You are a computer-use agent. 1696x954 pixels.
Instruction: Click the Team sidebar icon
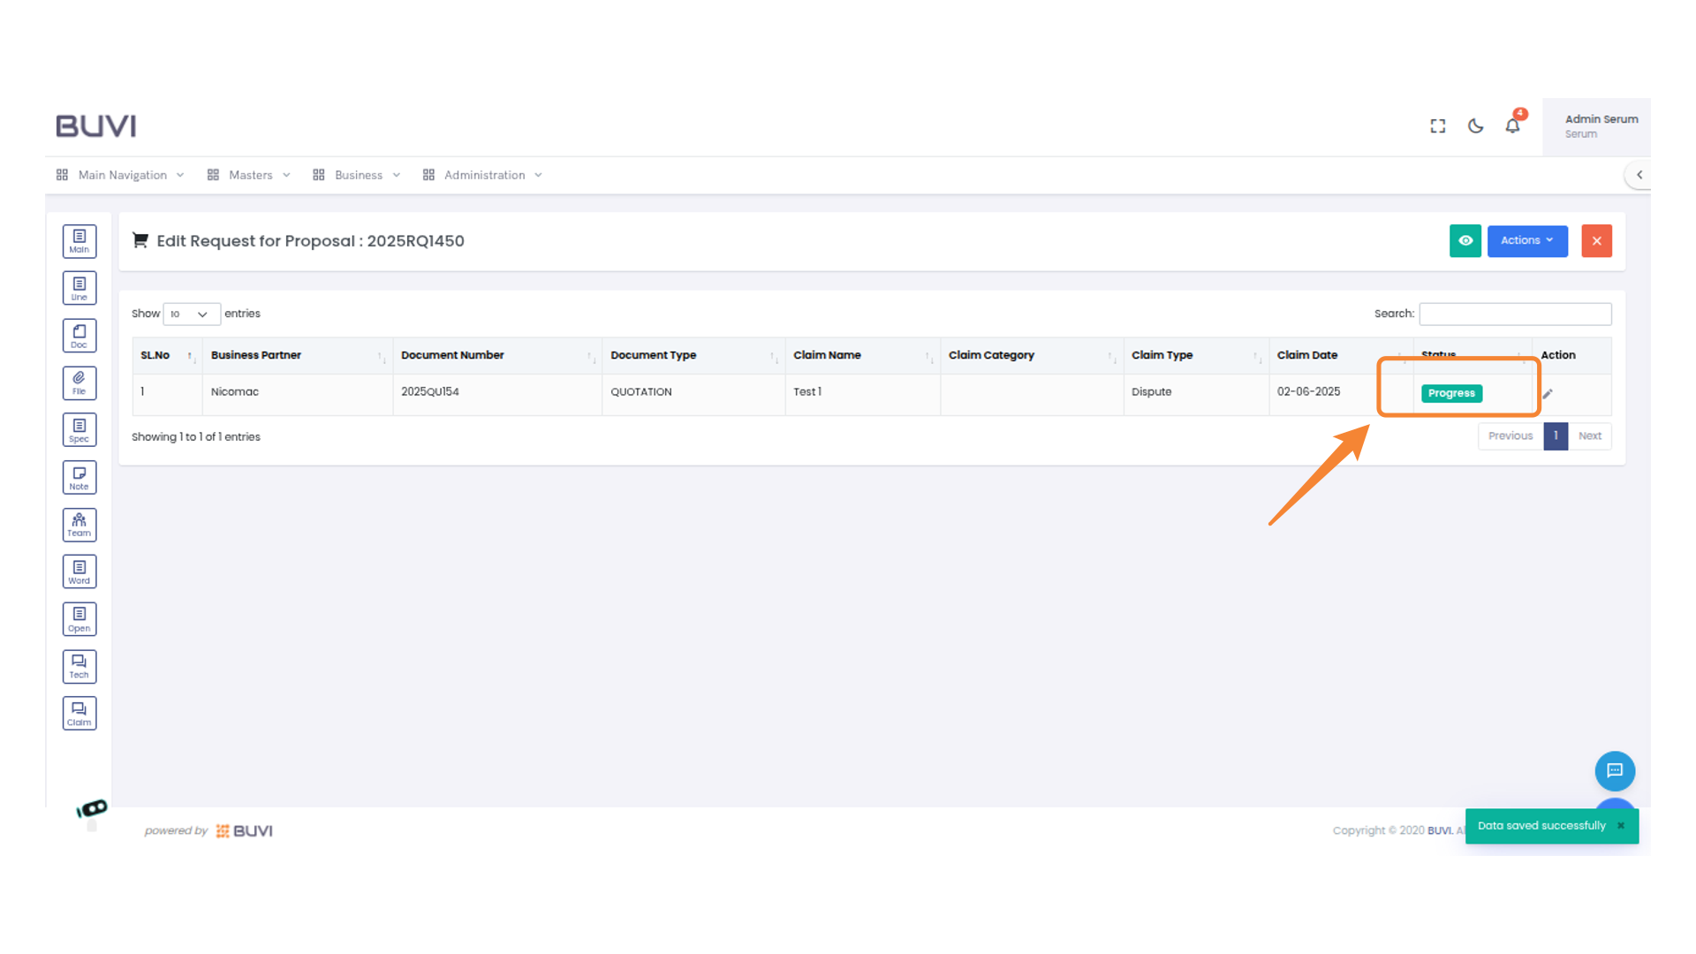tap(79, 524)
